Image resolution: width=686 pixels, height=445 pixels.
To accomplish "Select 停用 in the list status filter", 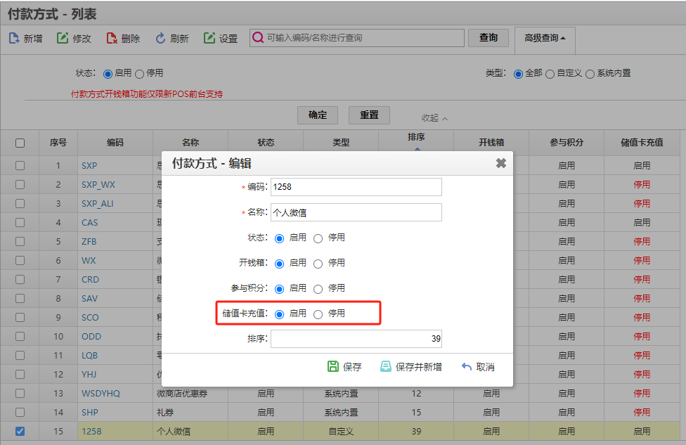I will pyautogui.click(x=140, y=74).
